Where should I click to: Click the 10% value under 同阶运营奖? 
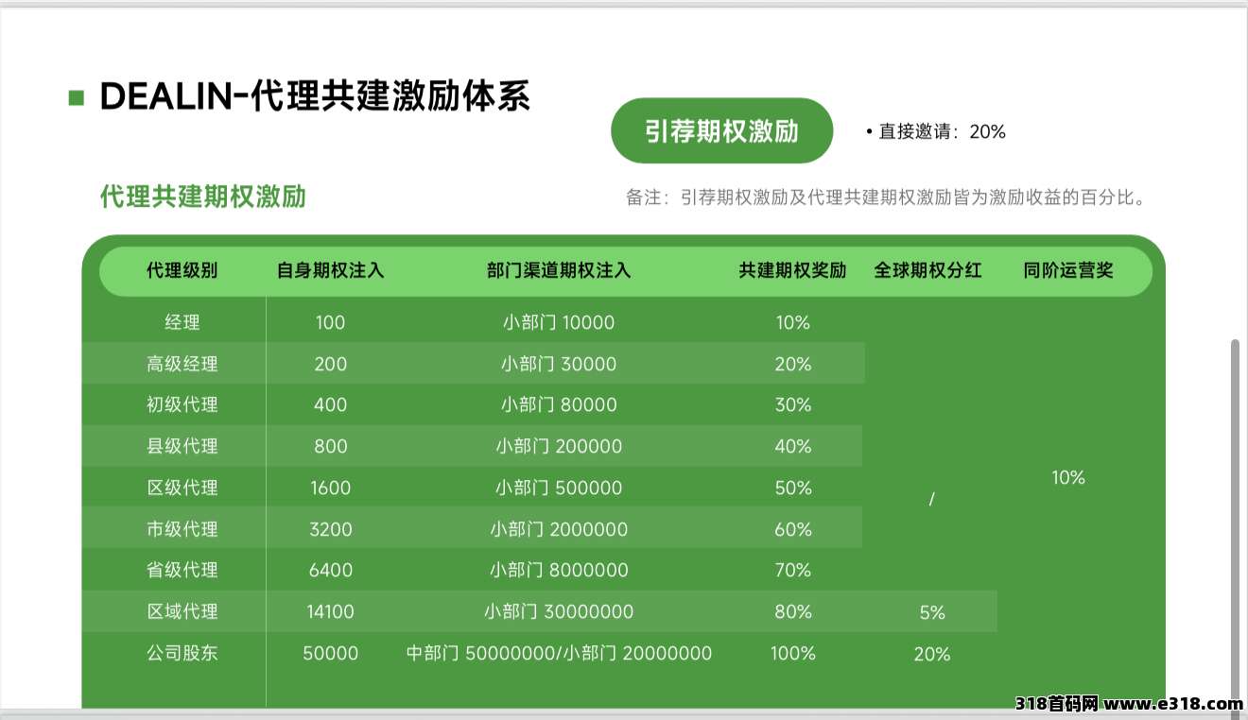coord(1068,477)
